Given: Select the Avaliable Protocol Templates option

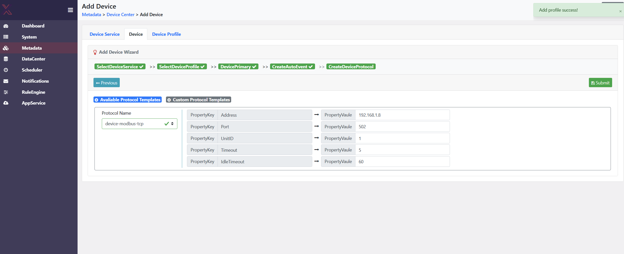Looking at the screenshot, I should pos(127,100).
